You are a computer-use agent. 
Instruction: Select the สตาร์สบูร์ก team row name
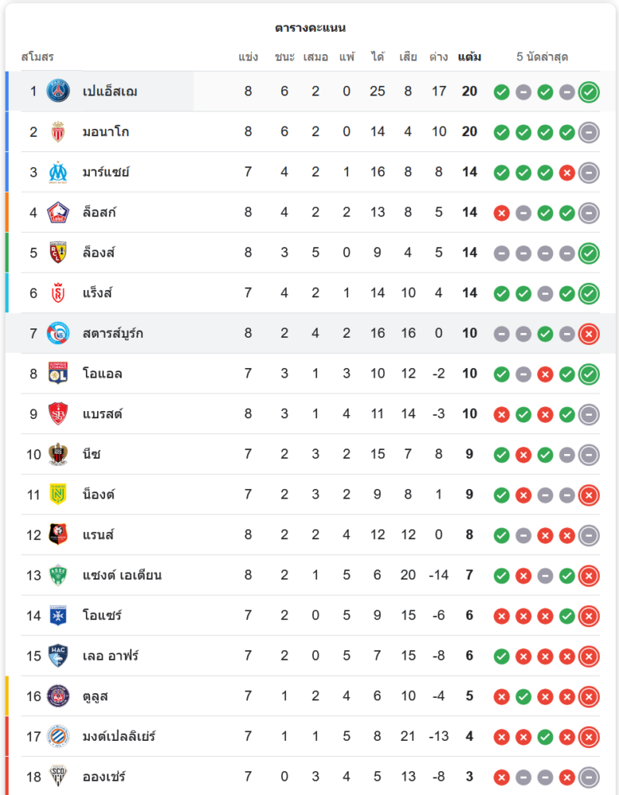(113, 333)
